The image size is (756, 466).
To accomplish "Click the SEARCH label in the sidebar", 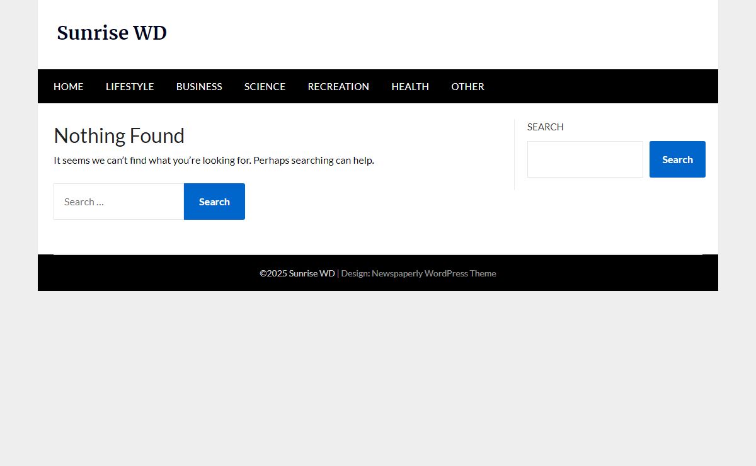I will [x=545, y=127].
